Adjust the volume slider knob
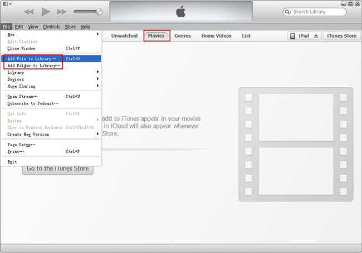 (99, 12)
